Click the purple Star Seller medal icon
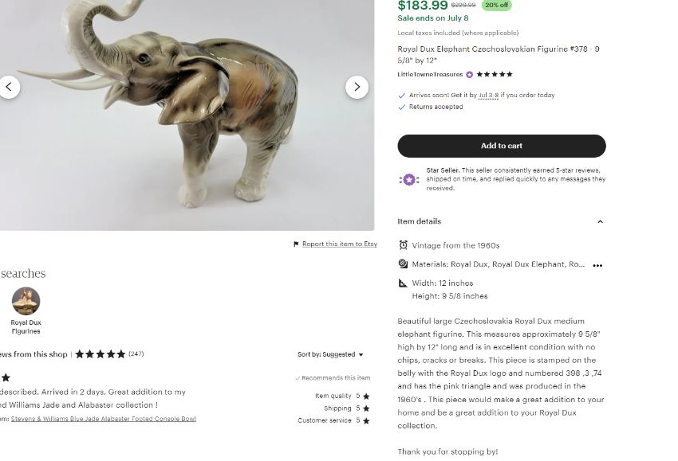 click(409, 179)
